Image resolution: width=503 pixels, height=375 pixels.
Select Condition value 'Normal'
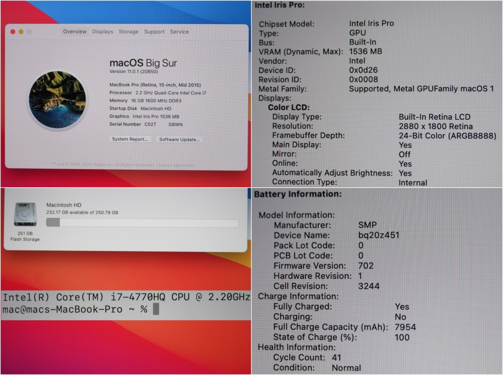coord(346,368)
